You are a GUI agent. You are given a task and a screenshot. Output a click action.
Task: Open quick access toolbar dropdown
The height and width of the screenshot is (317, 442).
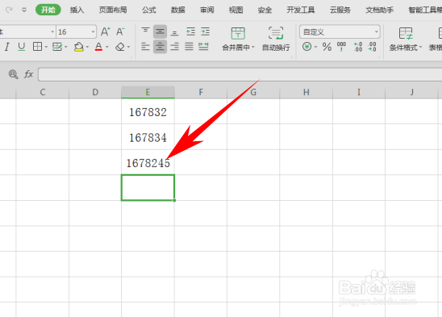tap(24, 10)
